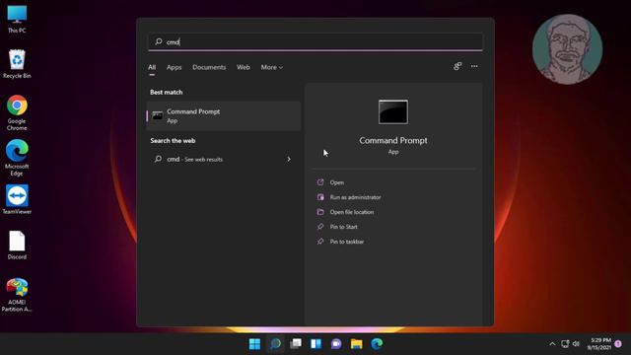Select Command Prompt best match result
Viewport: 631px width, 355px height.
224,116
